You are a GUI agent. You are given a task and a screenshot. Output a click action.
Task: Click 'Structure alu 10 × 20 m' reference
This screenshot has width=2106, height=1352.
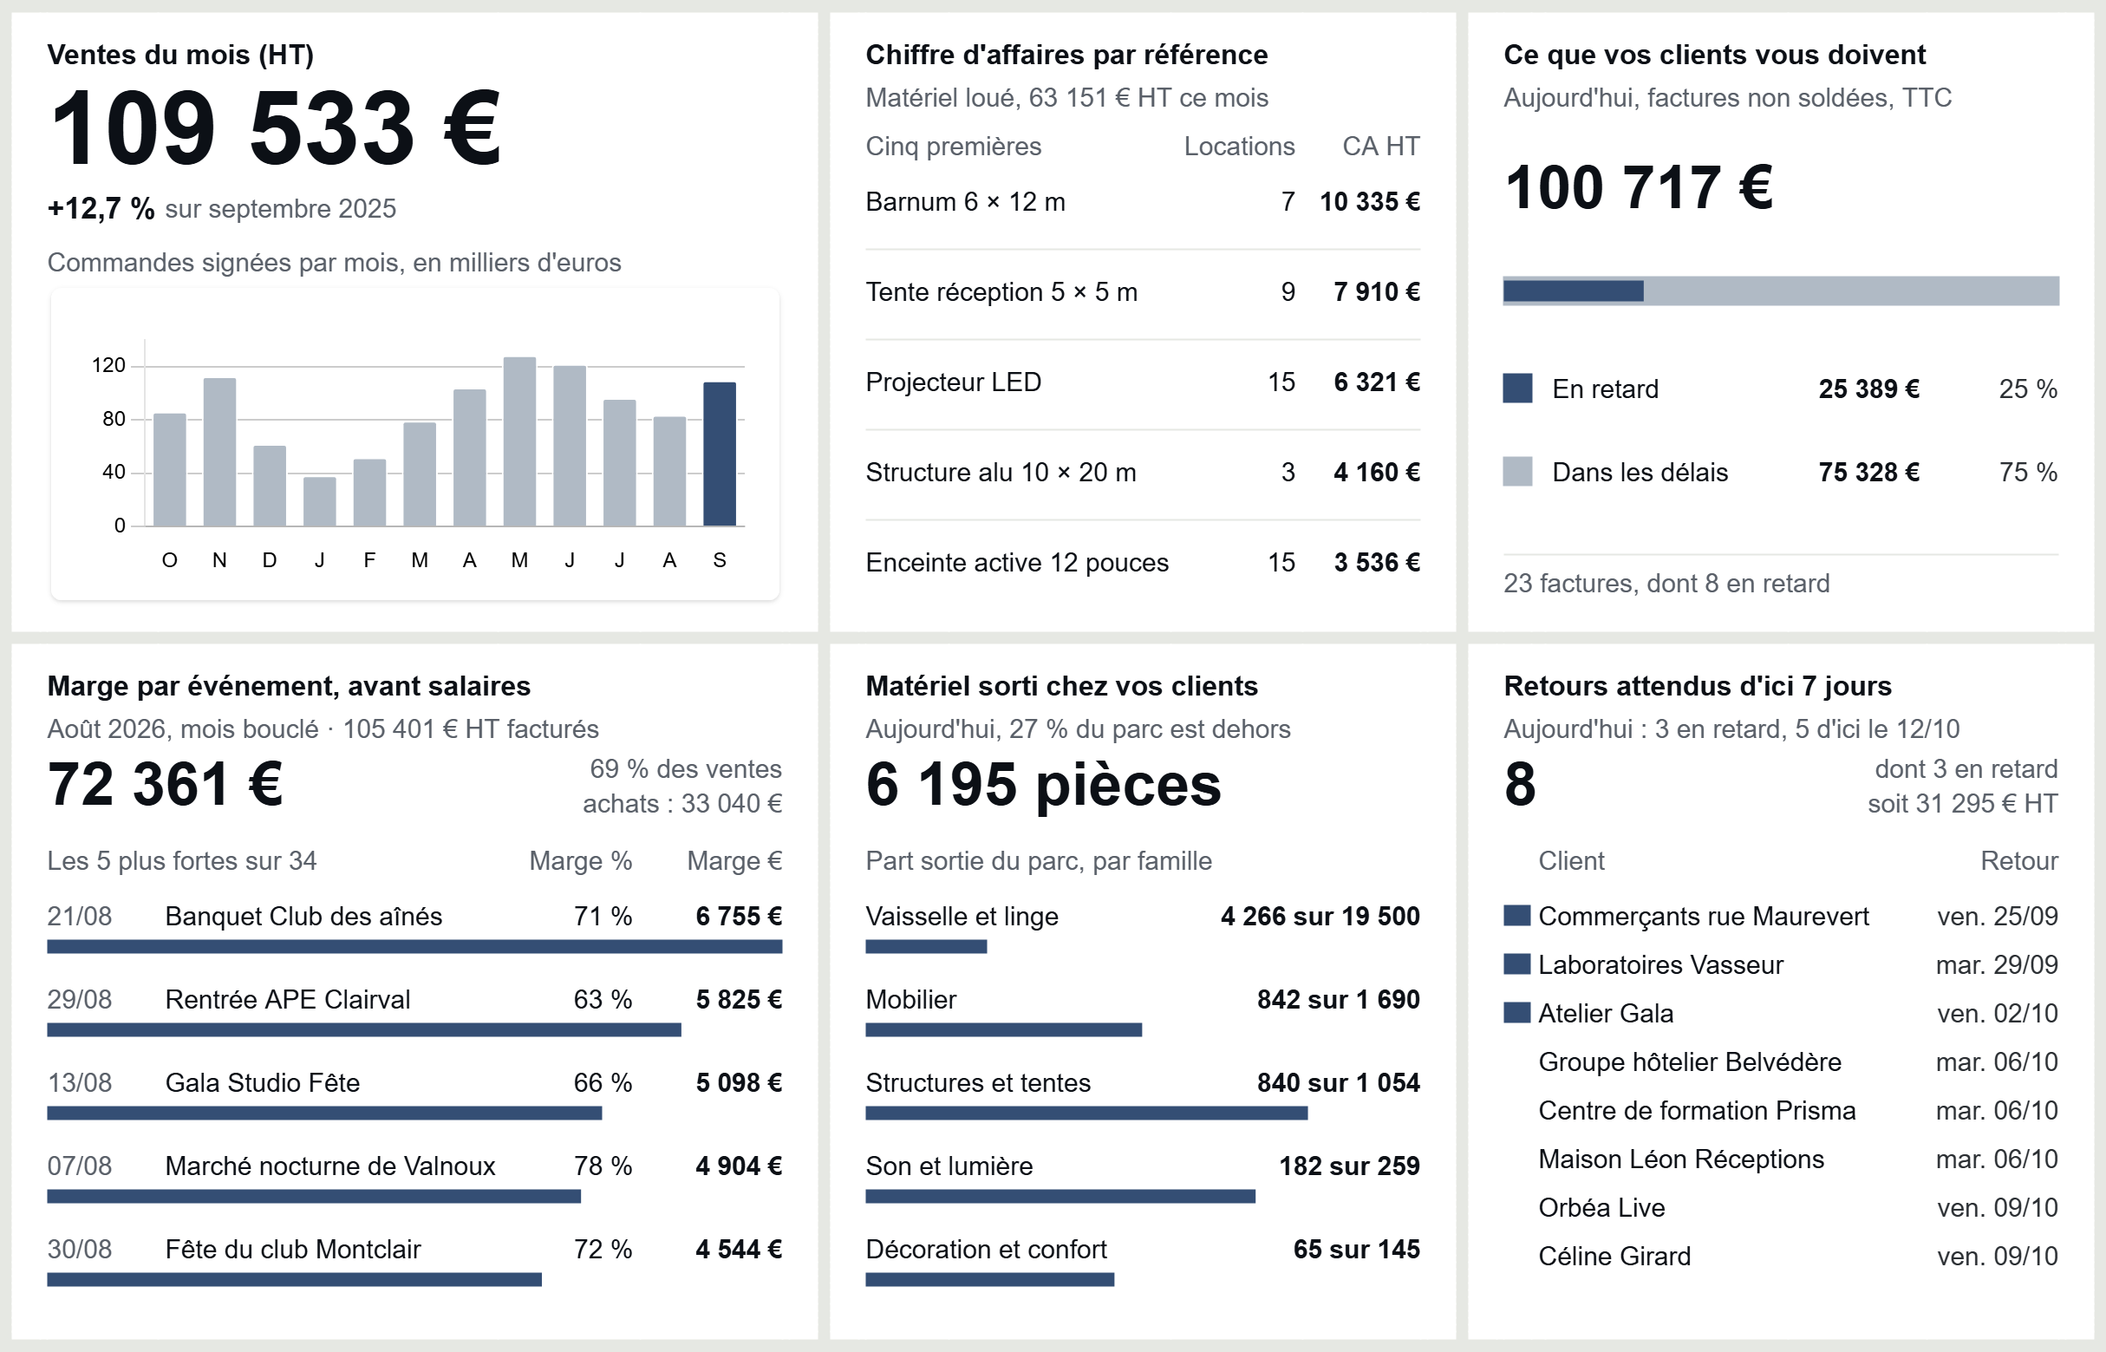click(x=1001, y=473)
